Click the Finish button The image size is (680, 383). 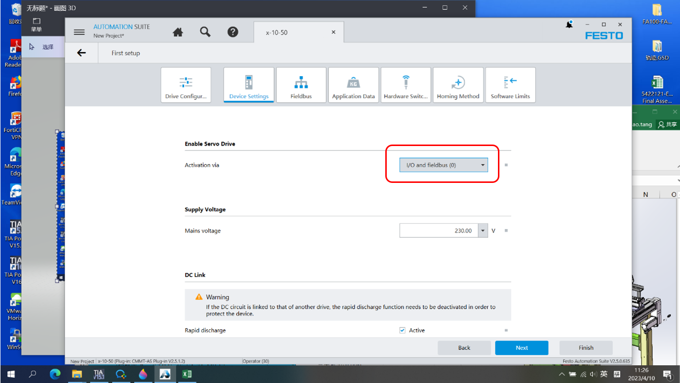(x=586, y=348)
